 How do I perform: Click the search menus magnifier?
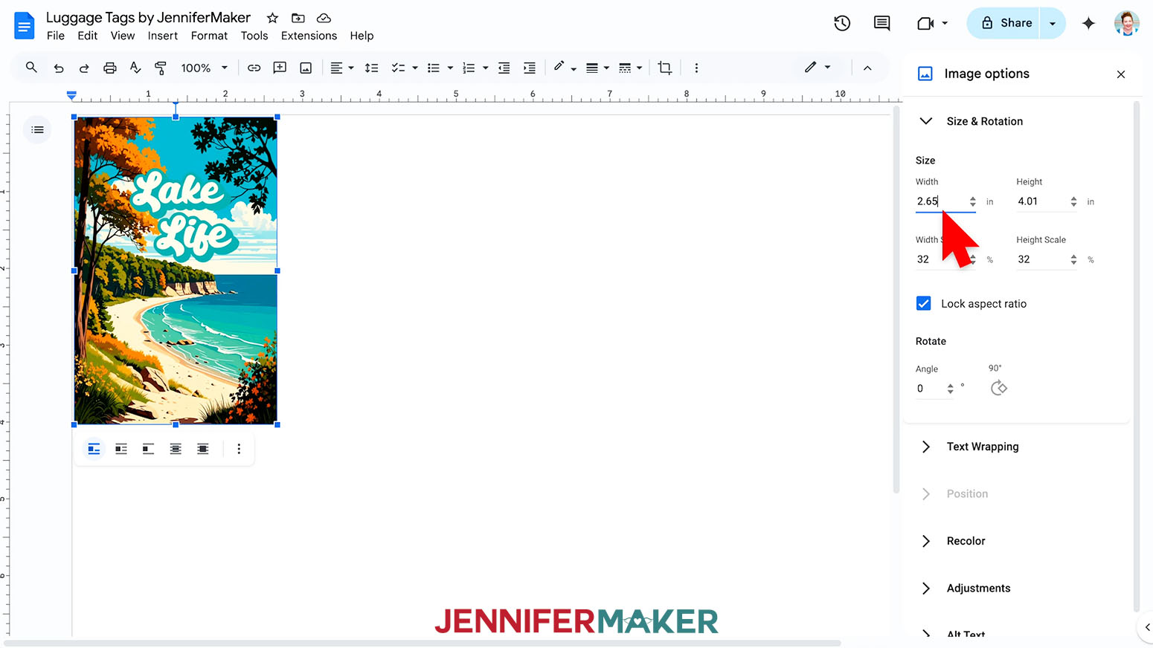[x=31, y=68]
